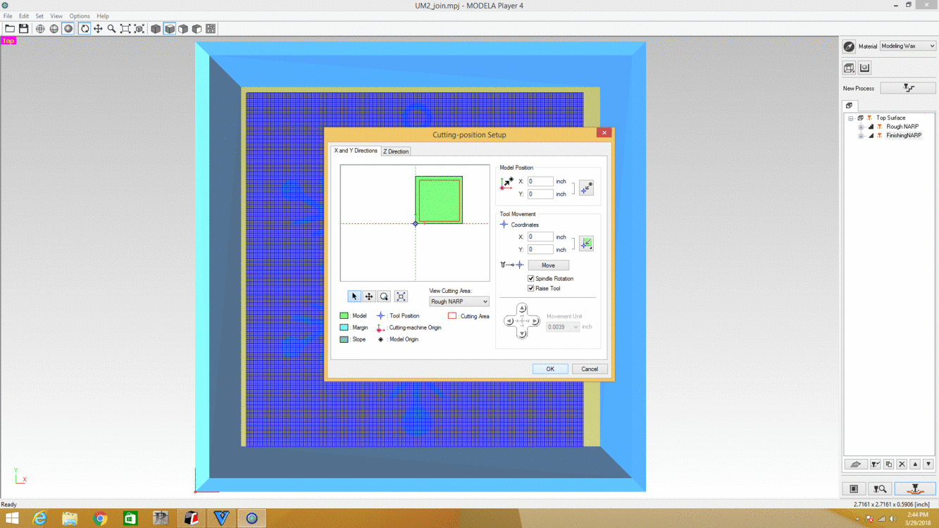Viewport: 939px width, 528px height.
Task: Expand the Rough NARP tree node
Action: coord(861,127)
